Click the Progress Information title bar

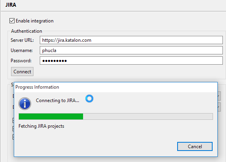click(x=116, y=87)
